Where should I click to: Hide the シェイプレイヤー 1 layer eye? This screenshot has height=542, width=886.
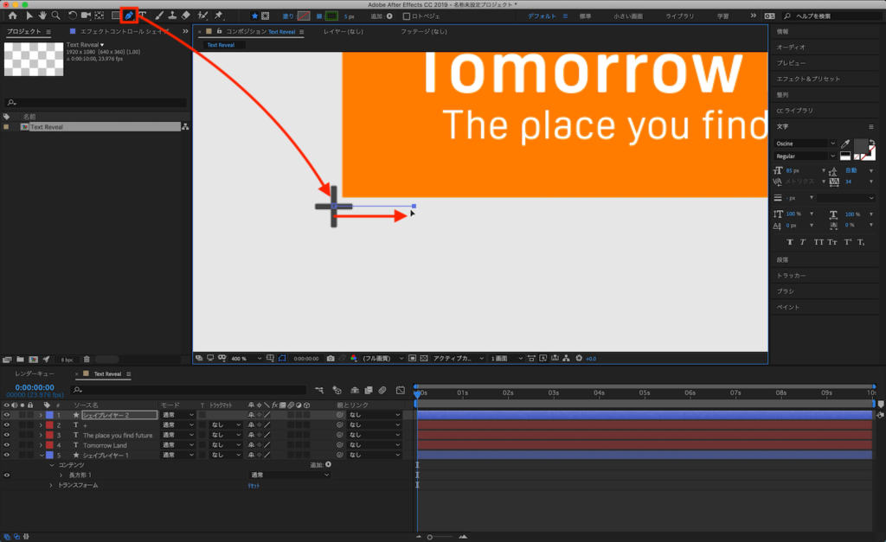click(7, 455)
